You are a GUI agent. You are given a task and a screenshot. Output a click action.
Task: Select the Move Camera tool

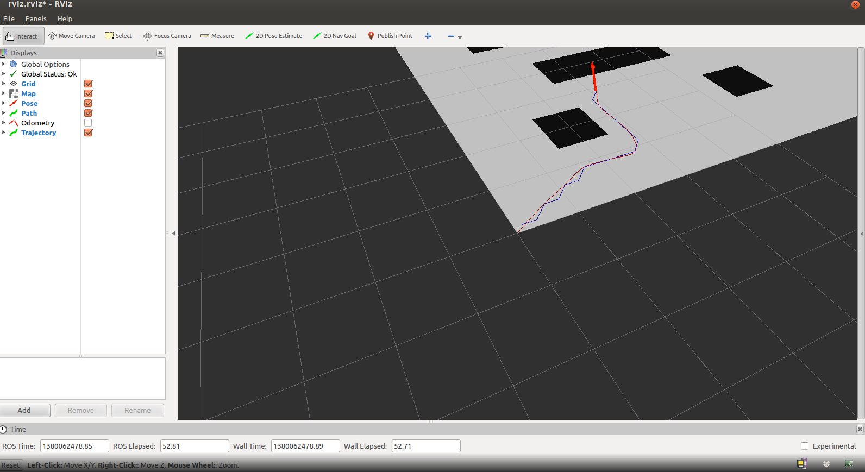[x=71, y=36]
